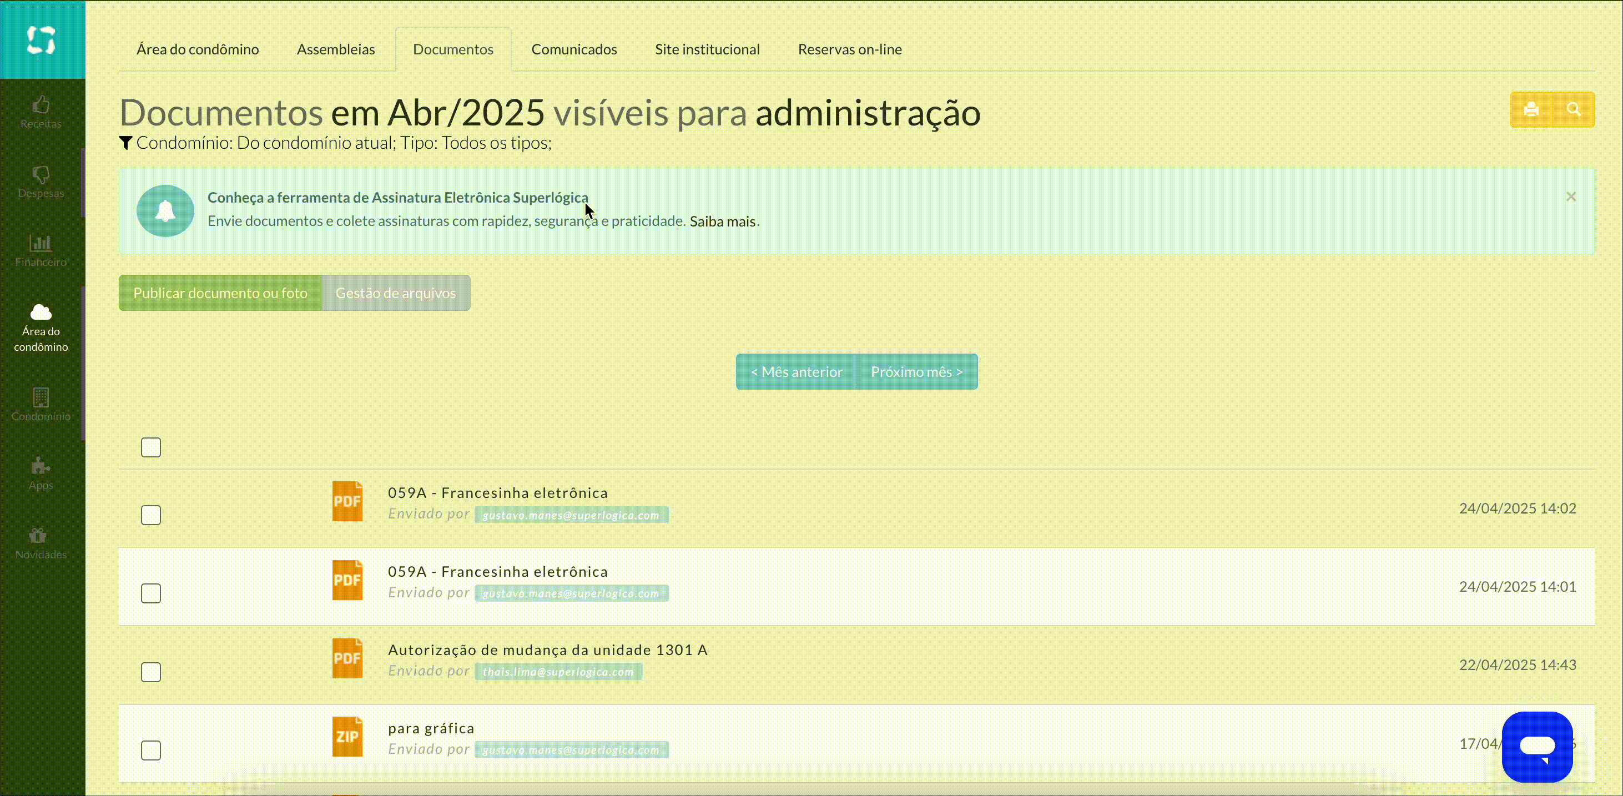
Task: Click PDF icon of 14:02 Francesinha document
Action: (x=347, y=502)
